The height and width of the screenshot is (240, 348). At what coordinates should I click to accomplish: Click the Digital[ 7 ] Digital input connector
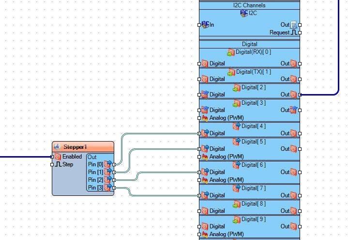(199, 196)
